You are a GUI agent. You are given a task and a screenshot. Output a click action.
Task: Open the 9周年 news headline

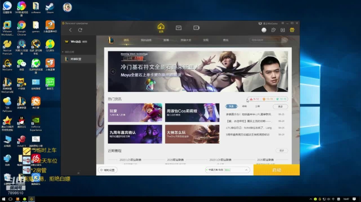point(248,134)
